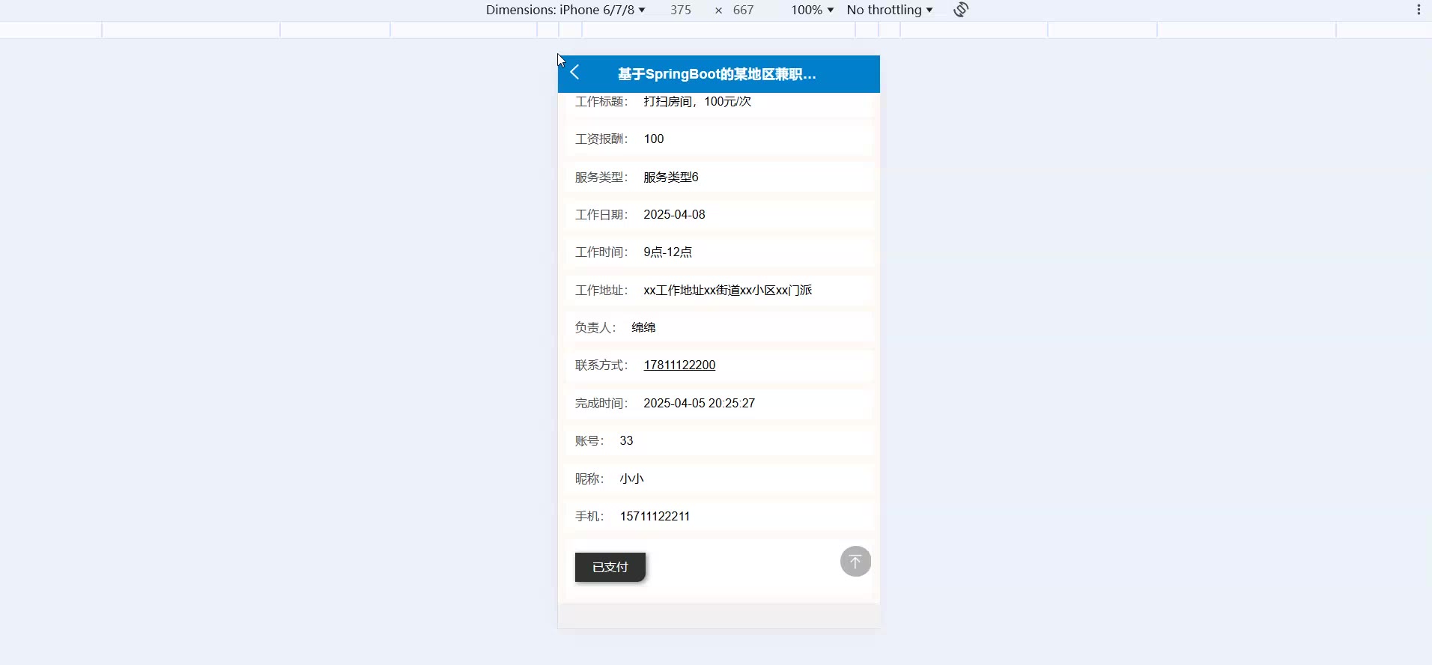The width and height of the screenshot is (1432, 665).
Task: Click the 服务类型 label
Action: pyautogui.click(x=601, y=177)
